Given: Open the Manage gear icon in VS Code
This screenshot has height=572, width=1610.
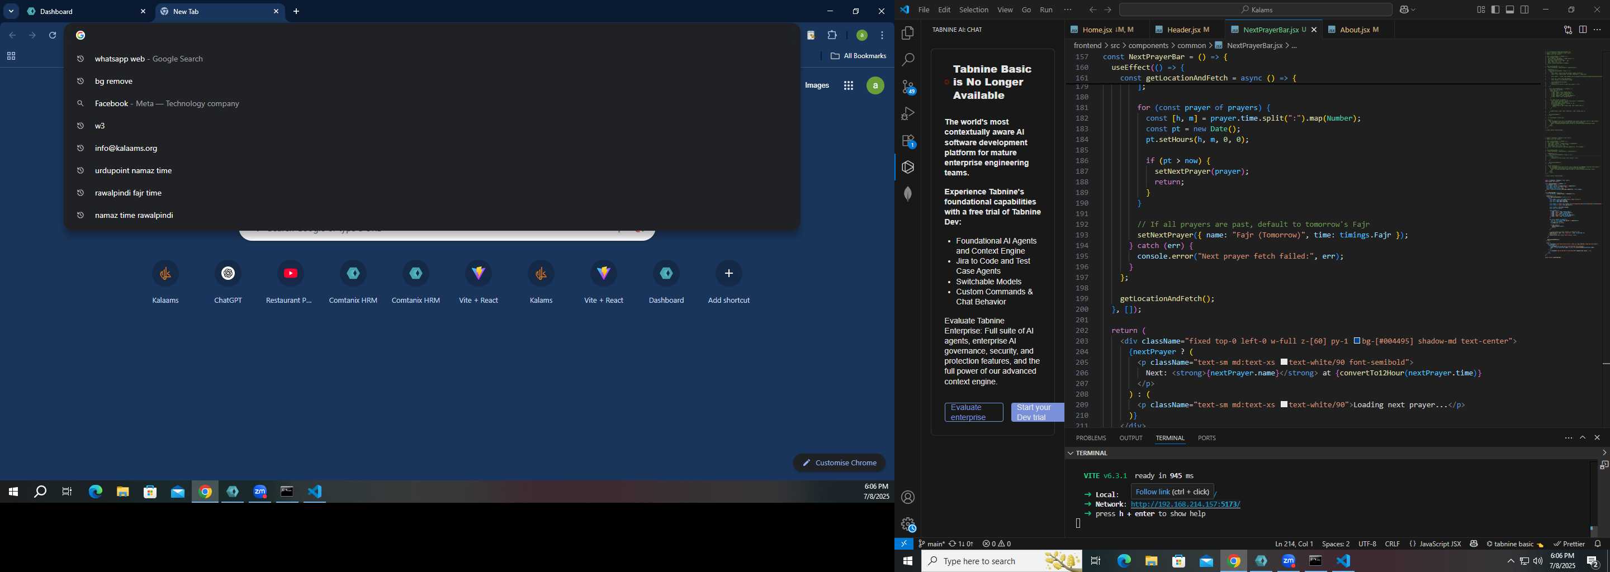Looking at the screenshot, I should point(907,525).
